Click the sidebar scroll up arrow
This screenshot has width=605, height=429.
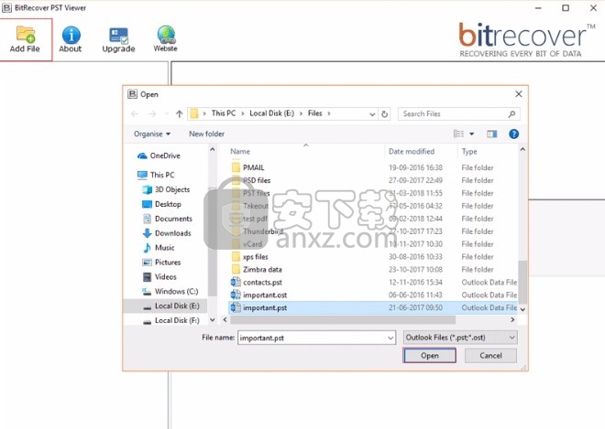[x=213, y=149]
